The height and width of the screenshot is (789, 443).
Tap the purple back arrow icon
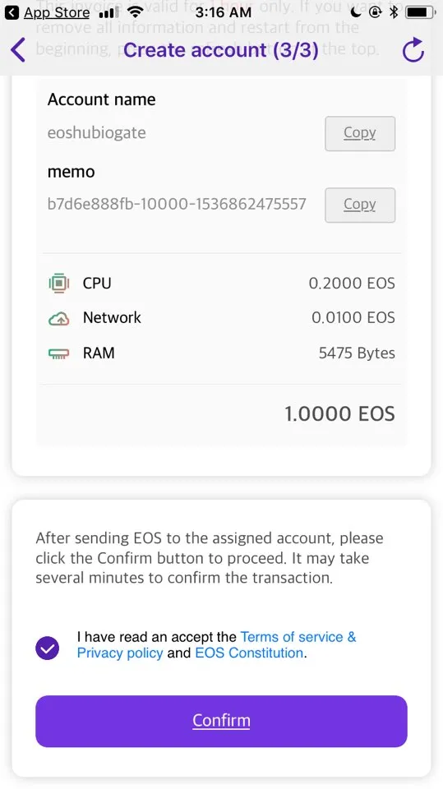point(17,50)
